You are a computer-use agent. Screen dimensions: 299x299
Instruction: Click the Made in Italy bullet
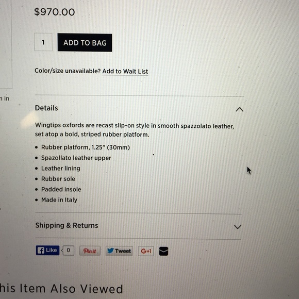(x=59, y=200)
